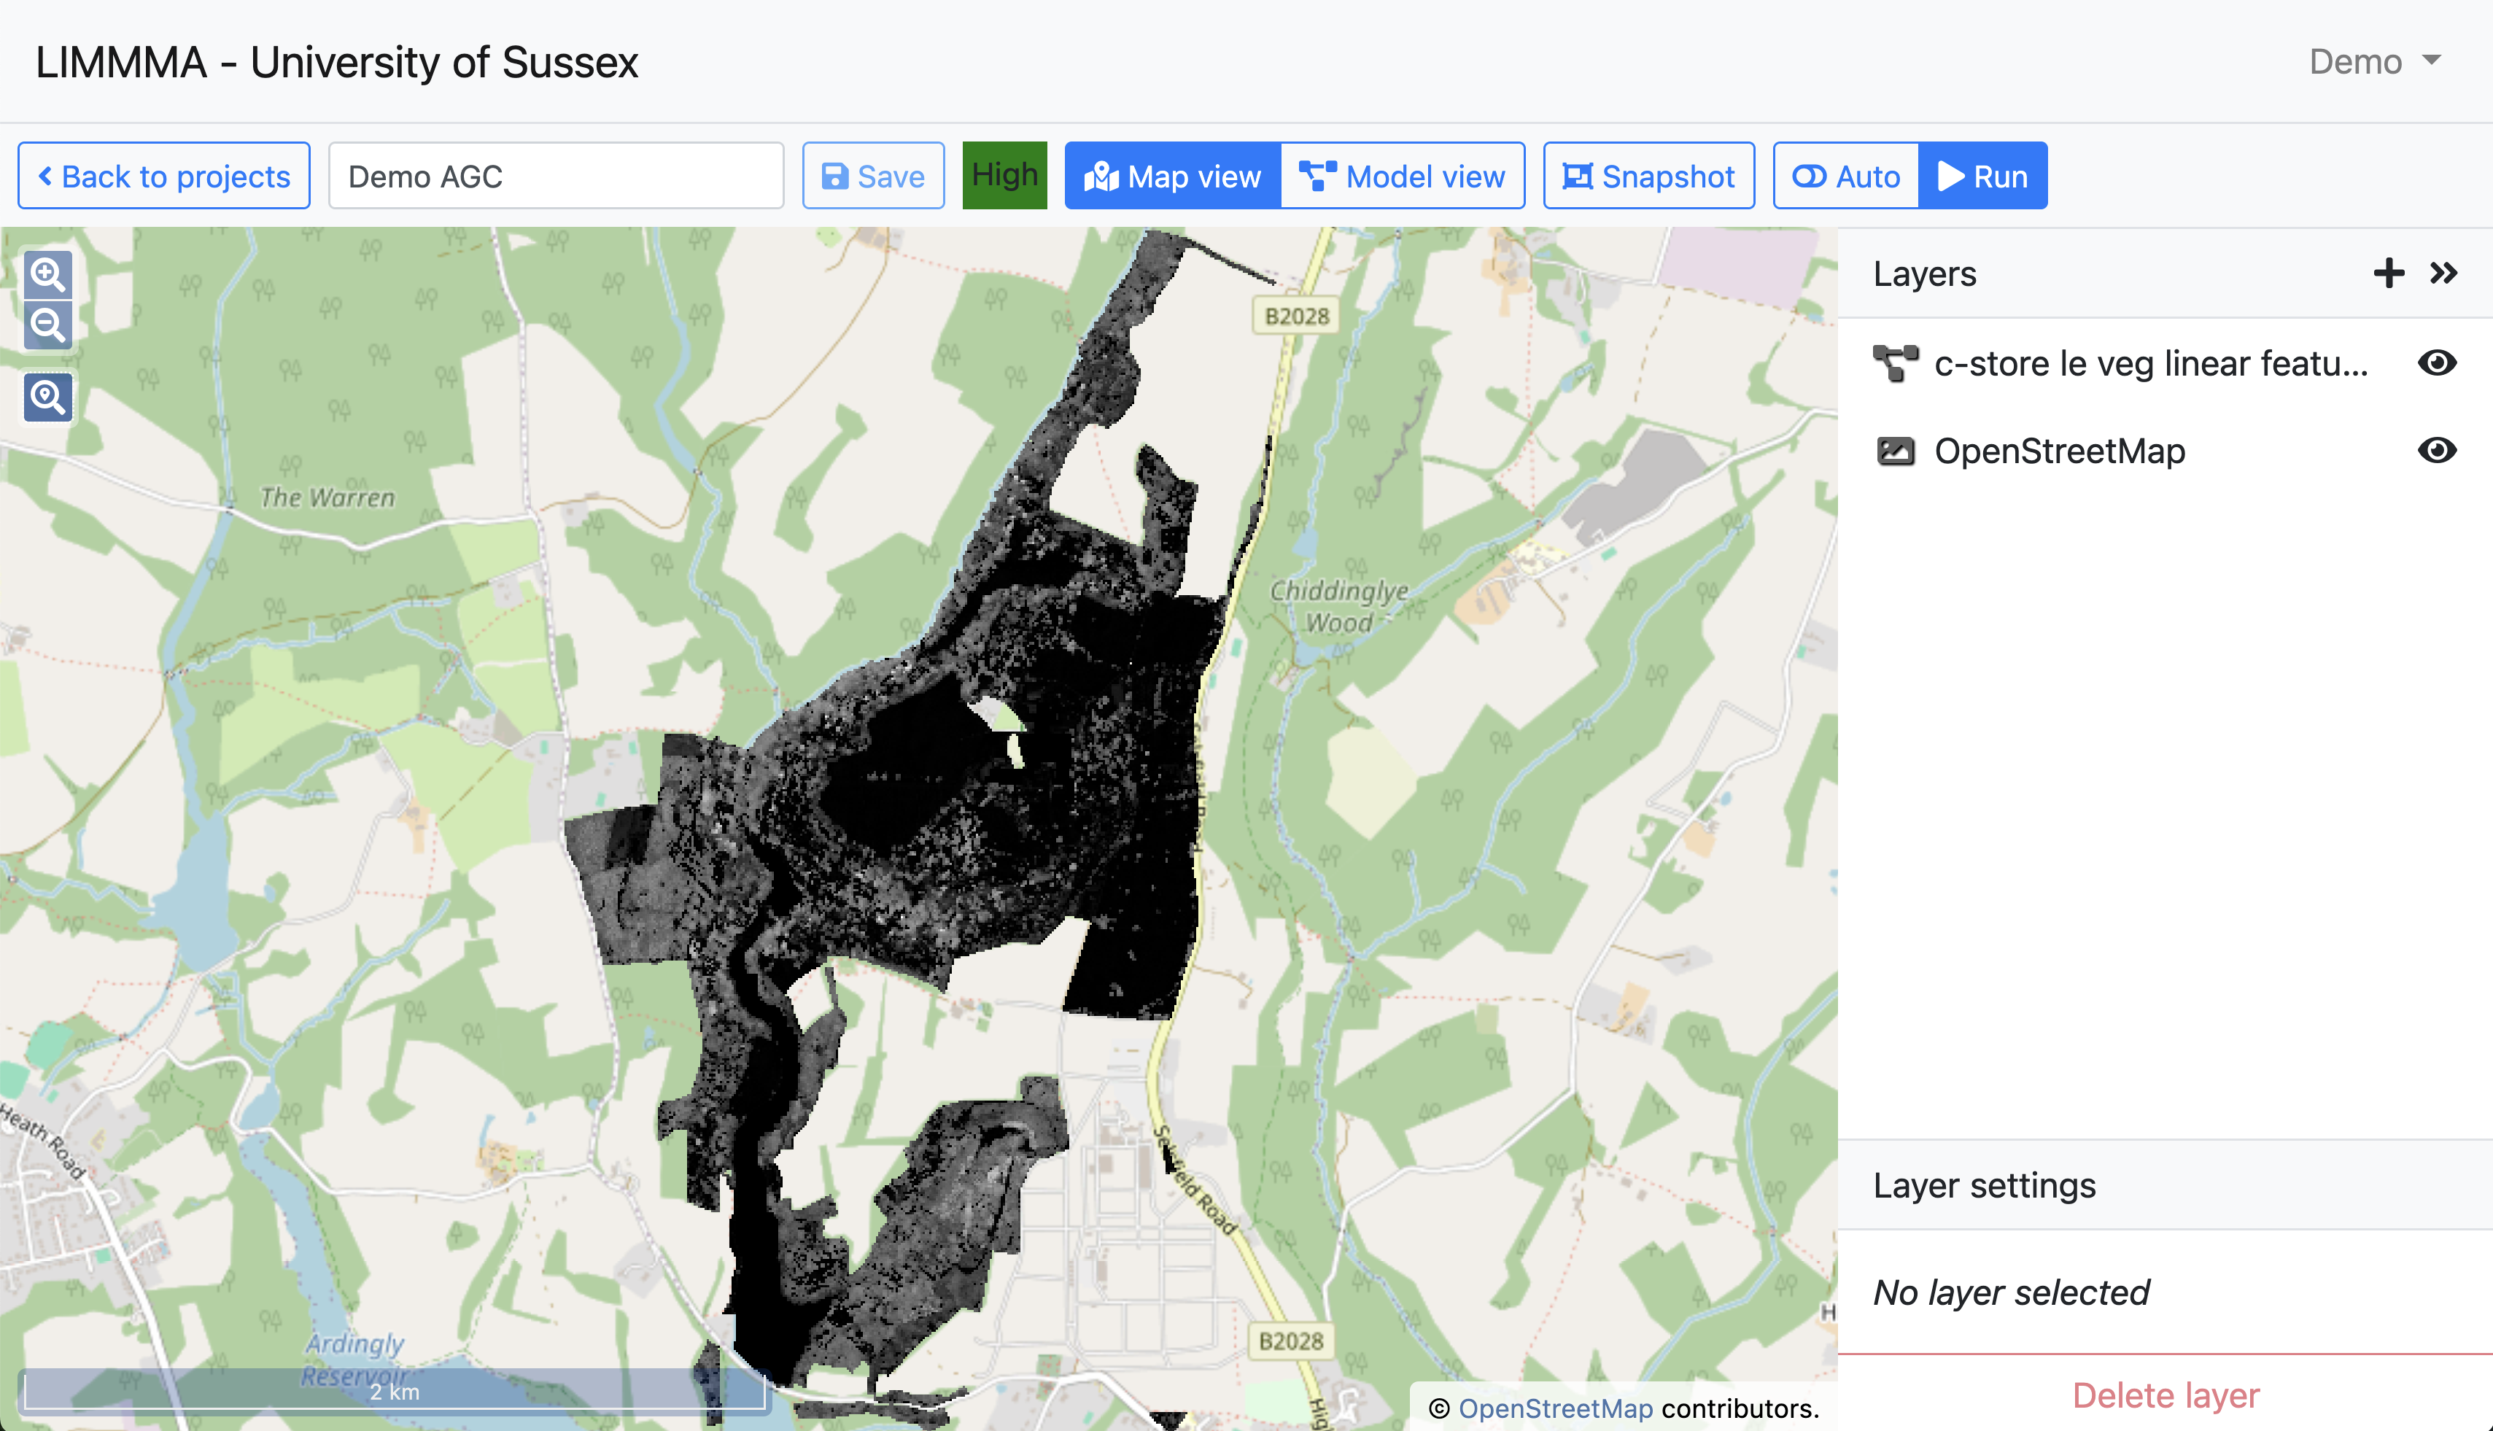Open OpenStreetMap contributors link
The image size is (2493, 1431).
[x=1554, y=1408]
